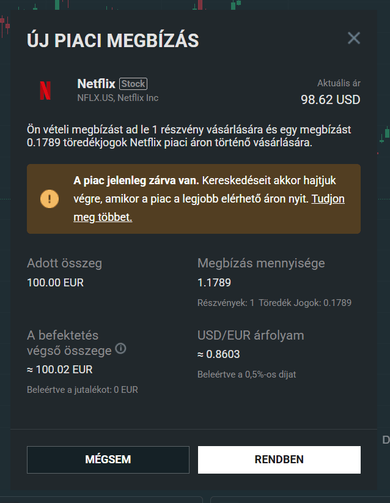Confirm the order with RENDBEN button
The height and width of the screenshot is (503, 390).
(279, 460)
